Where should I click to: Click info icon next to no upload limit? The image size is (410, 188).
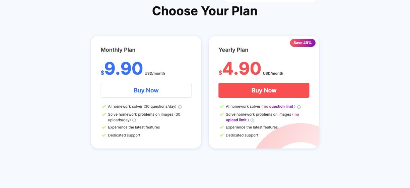(252, 120)
